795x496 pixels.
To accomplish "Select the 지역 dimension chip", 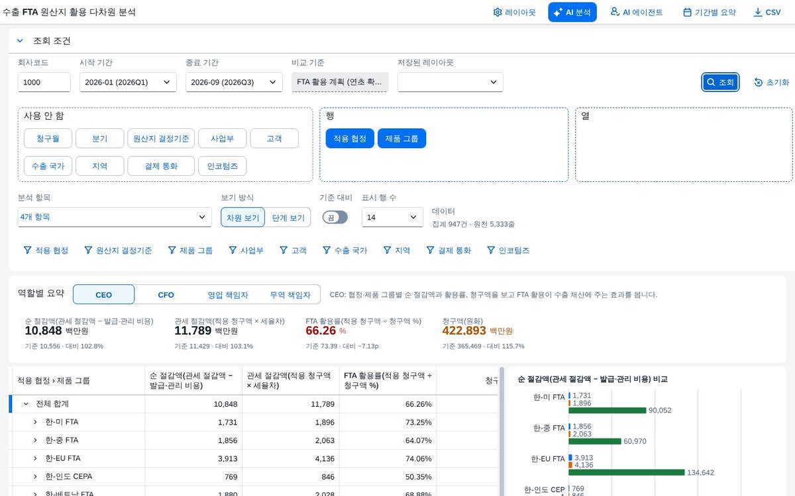I will click(100, 166).
